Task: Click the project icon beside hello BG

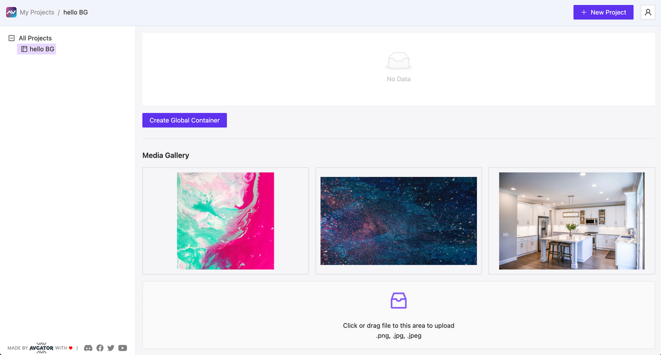Action: (24, 49)
